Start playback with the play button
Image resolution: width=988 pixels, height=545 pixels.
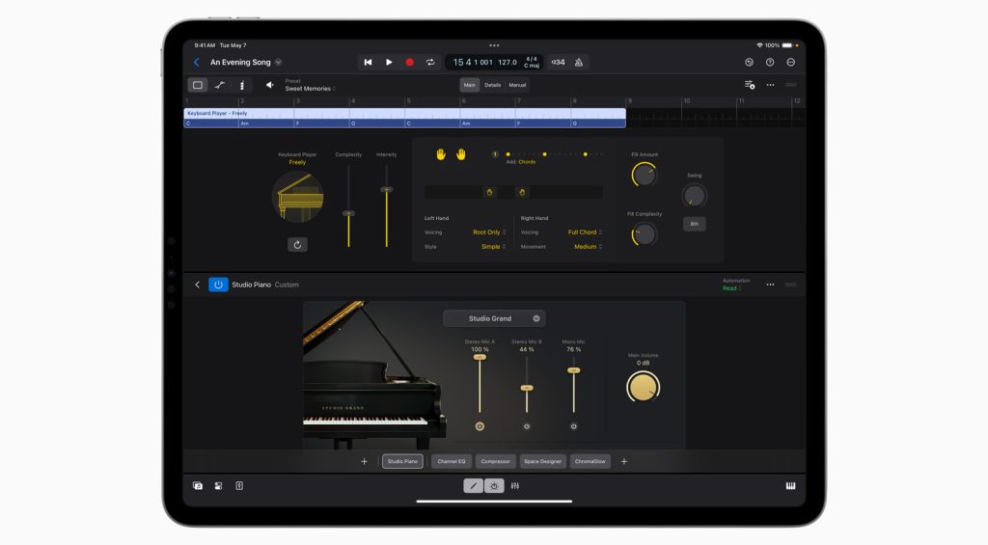[x=389, y=63]
